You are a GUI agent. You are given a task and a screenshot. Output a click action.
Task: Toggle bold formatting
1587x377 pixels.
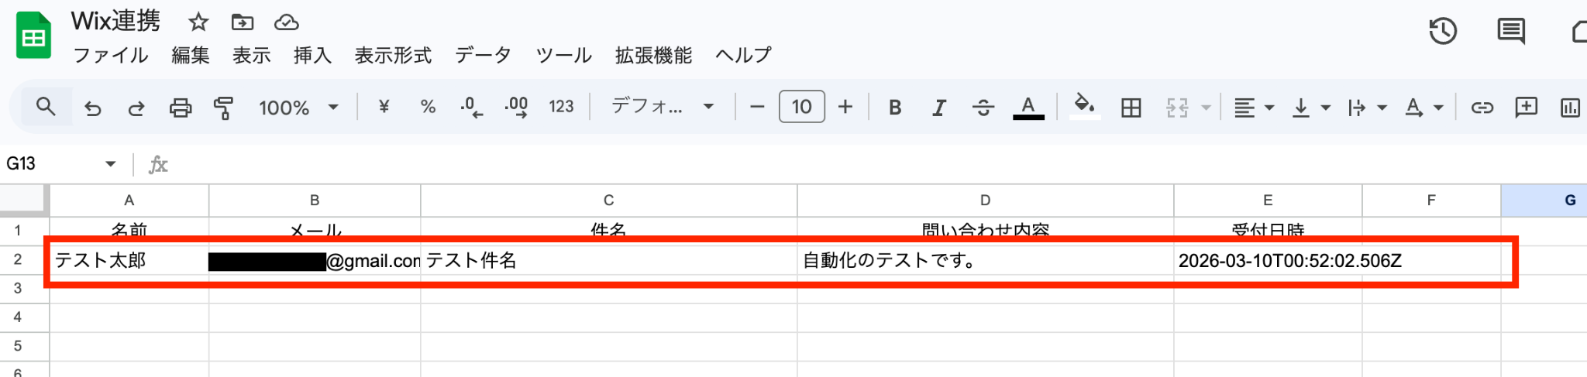click(x=895, y=108)
